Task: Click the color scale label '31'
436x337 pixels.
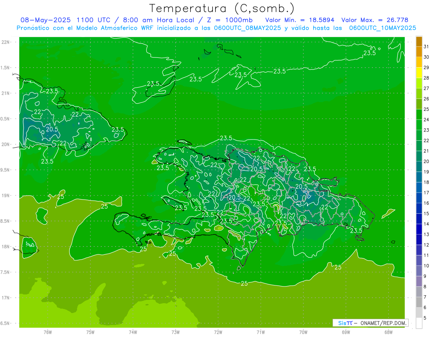Action: (x=427, y=47)
